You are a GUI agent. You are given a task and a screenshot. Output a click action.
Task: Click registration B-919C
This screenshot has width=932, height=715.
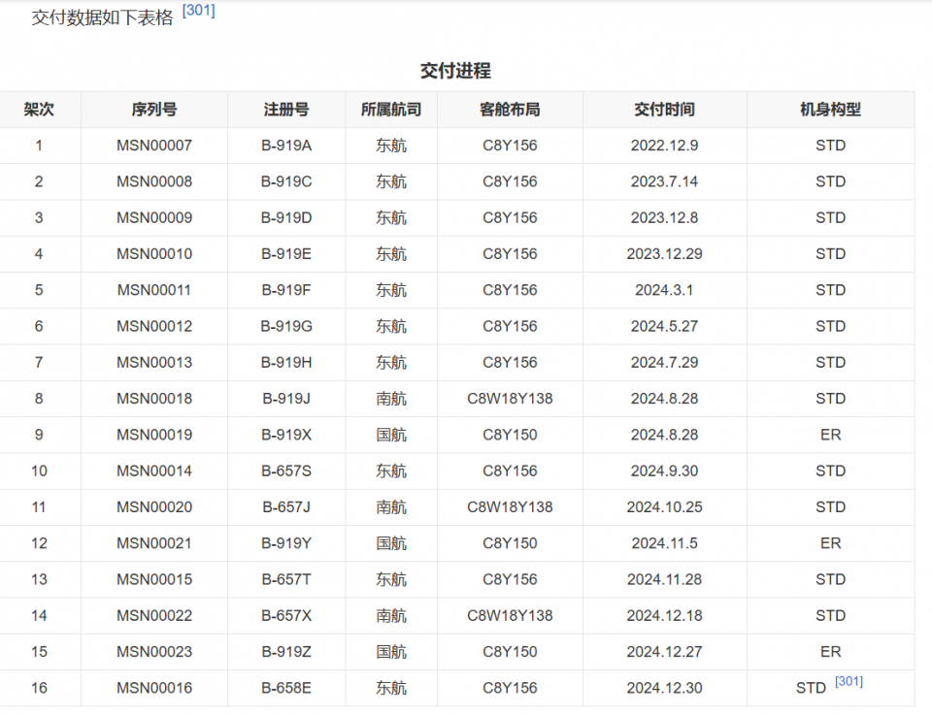pyautogui.click(x=286, y=181)
